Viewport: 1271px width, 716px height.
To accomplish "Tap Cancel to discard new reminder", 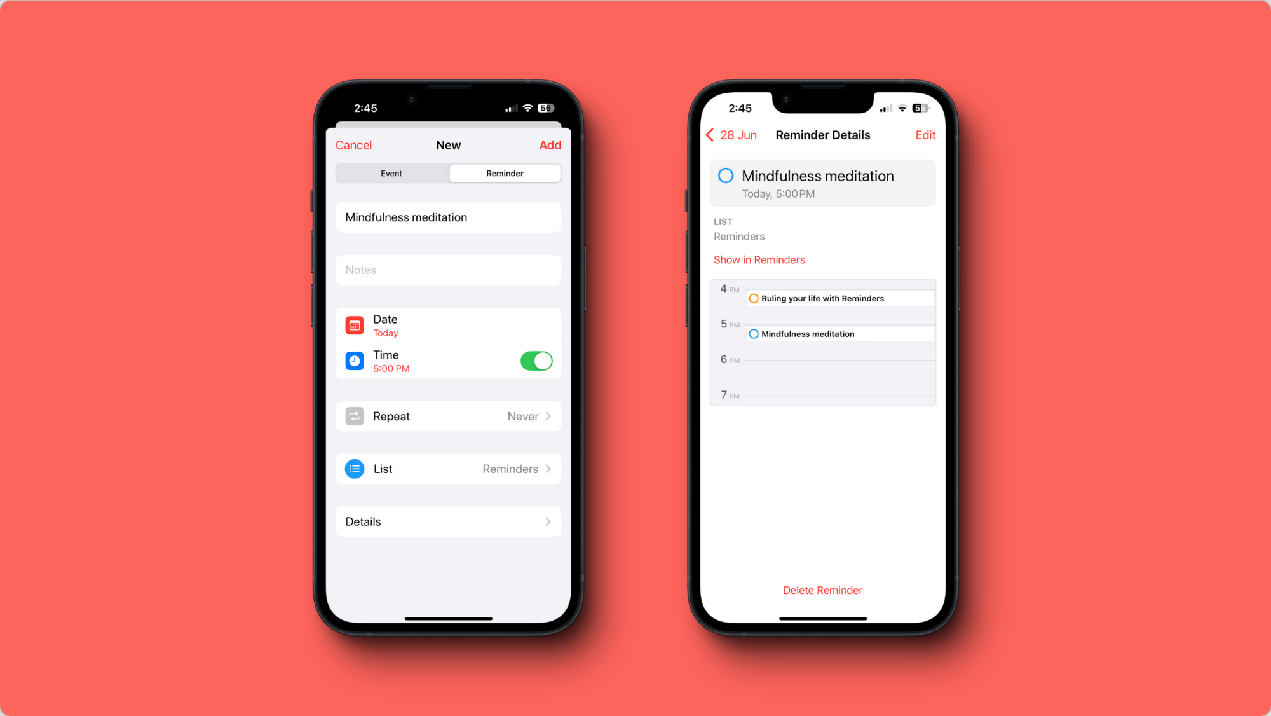I will [x=355, y=145].
